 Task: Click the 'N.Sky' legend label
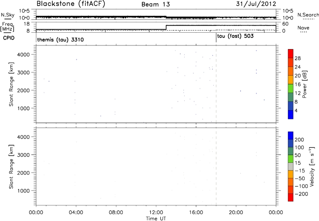tap(8, 15)
